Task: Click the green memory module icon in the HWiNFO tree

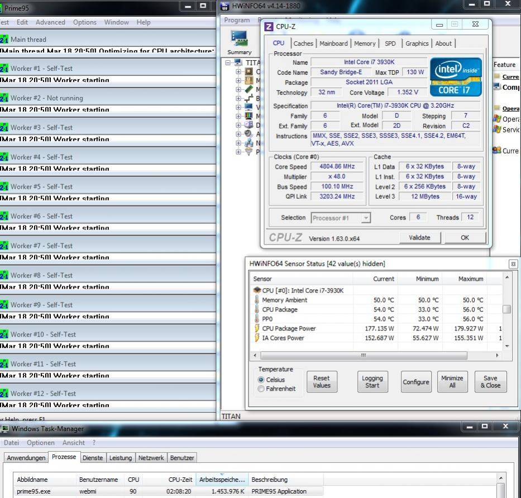Action: click(249, 89)
